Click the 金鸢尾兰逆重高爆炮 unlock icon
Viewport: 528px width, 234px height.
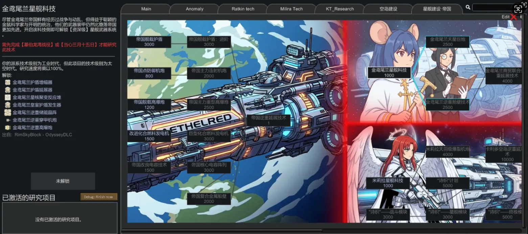8,127
